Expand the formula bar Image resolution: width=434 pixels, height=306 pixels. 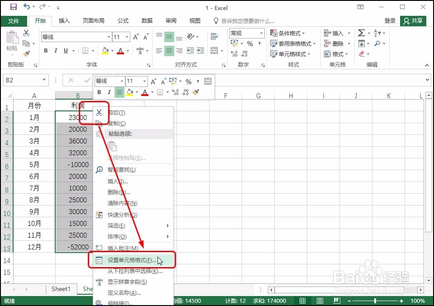tap(427, 80)
